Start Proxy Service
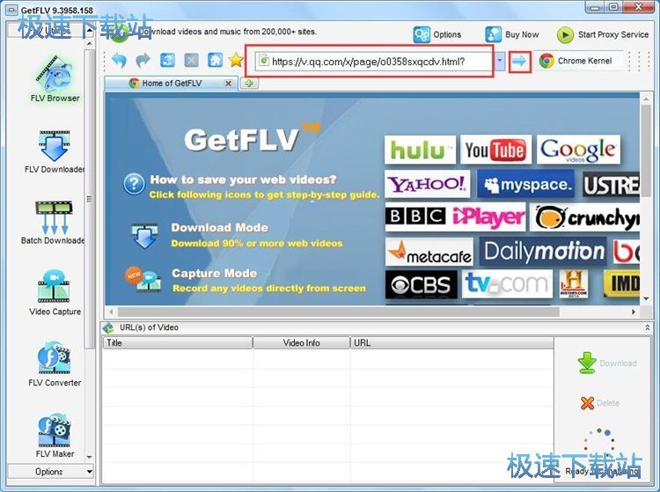 click(602, 34)
